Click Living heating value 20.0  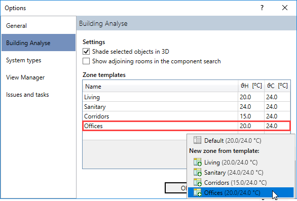point(251,97)
